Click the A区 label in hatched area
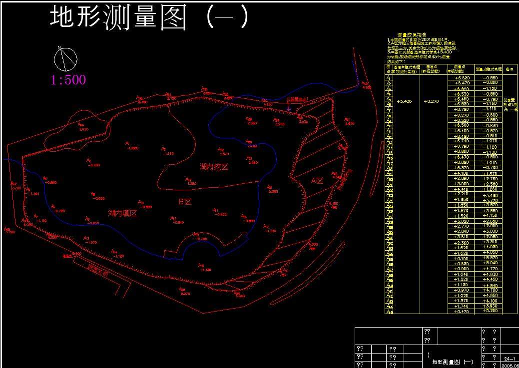The height and width of the screenshot is (368, 519). point(318,180)
